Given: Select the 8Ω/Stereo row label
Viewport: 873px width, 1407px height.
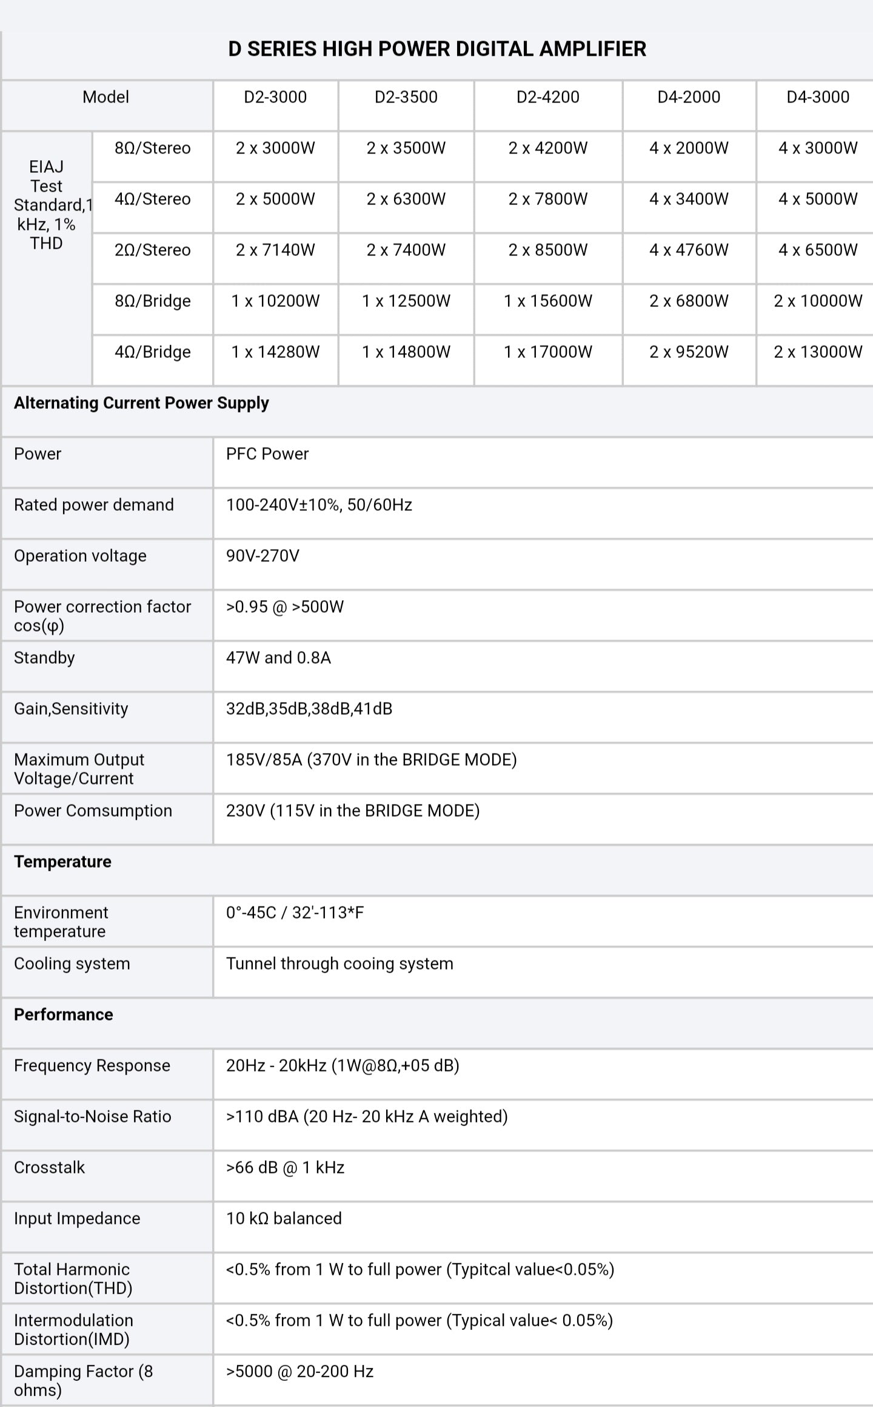Looking at the screenshot, I should click(153, 148).
